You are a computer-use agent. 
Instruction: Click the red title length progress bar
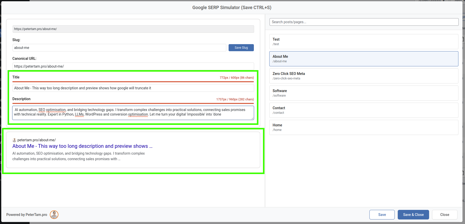pos(133,82)
